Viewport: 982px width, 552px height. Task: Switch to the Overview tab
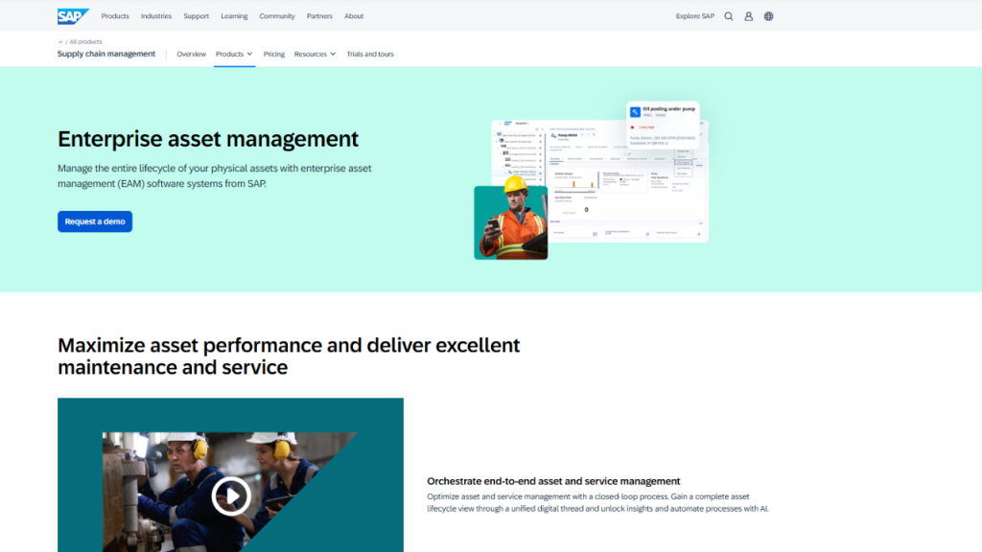191,55
